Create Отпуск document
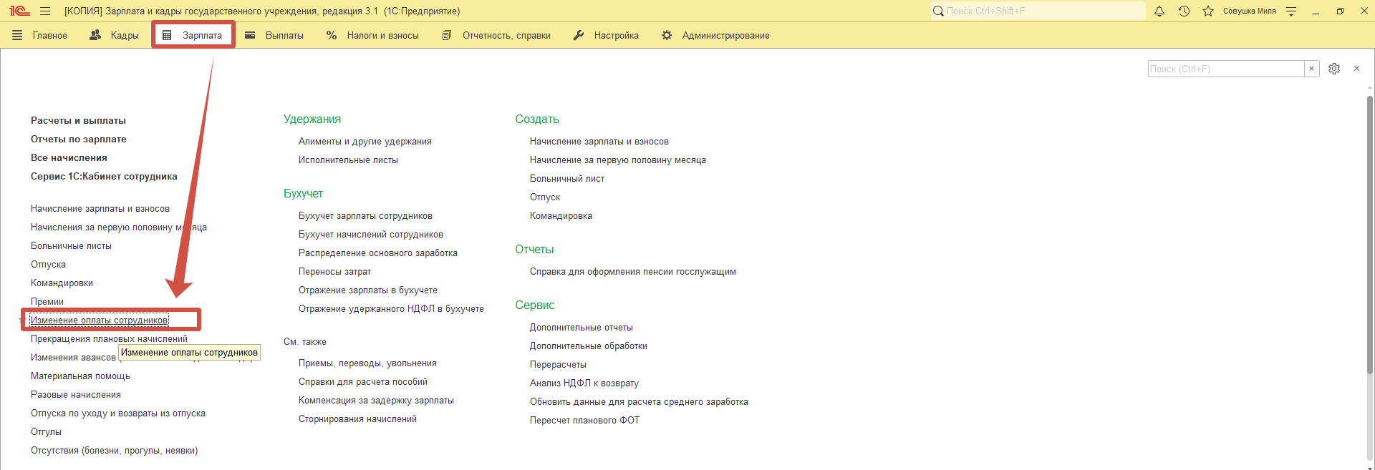Image resolution: width=1375 pixels, height=470 pixels. click(545, 197)
